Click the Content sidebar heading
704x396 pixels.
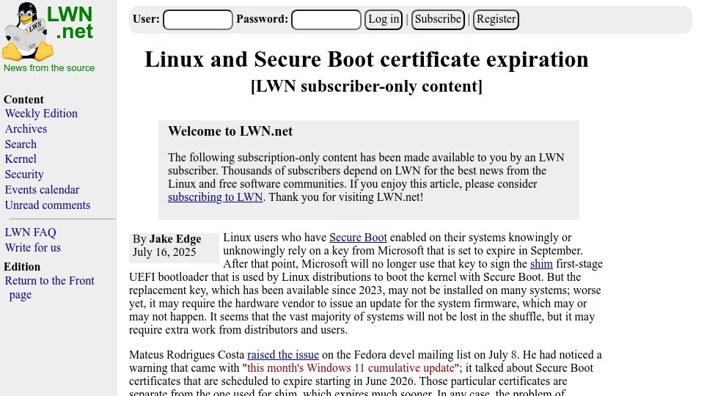pyautogui.click(x=23, y=100)
